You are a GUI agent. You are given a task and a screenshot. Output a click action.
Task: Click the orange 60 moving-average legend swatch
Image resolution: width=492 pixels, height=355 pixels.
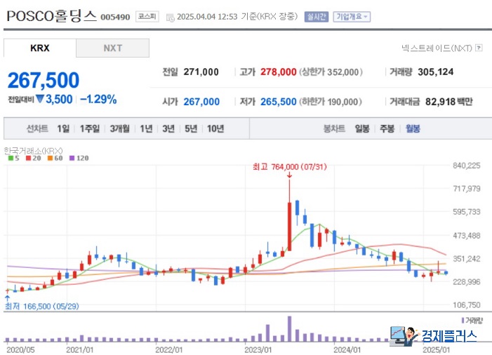[50, 158]
